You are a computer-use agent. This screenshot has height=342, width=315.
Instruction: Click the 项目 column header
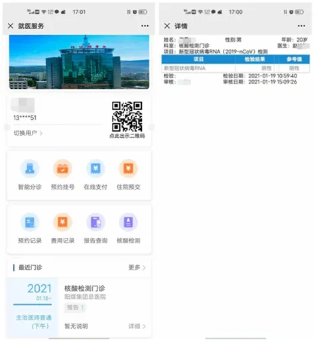coord(198,59)
